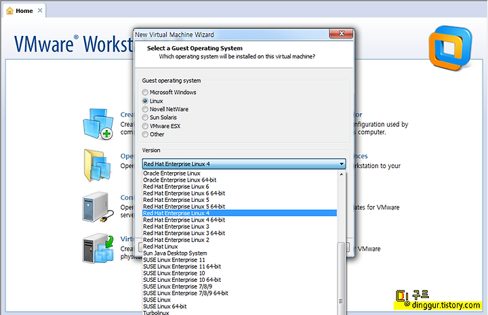Click the Open Virtual Machine folder icon
The height and width of the screenshot is (315, 488).
click(98, 165)
